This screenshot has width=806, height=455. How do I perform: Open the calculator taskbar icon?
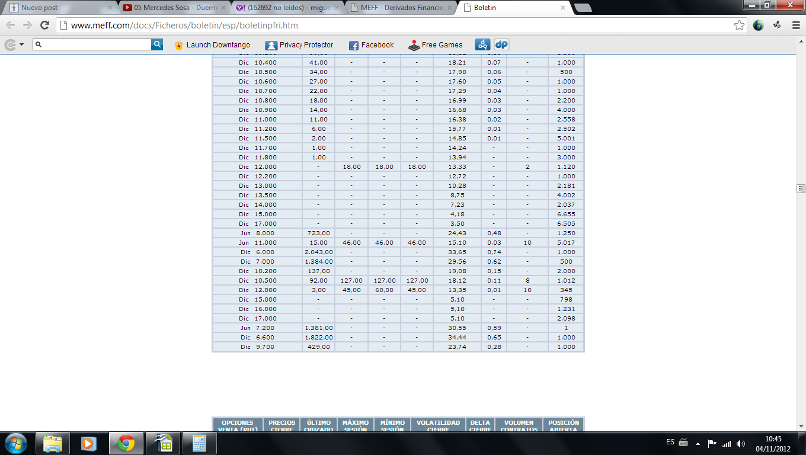click(199, 443)
